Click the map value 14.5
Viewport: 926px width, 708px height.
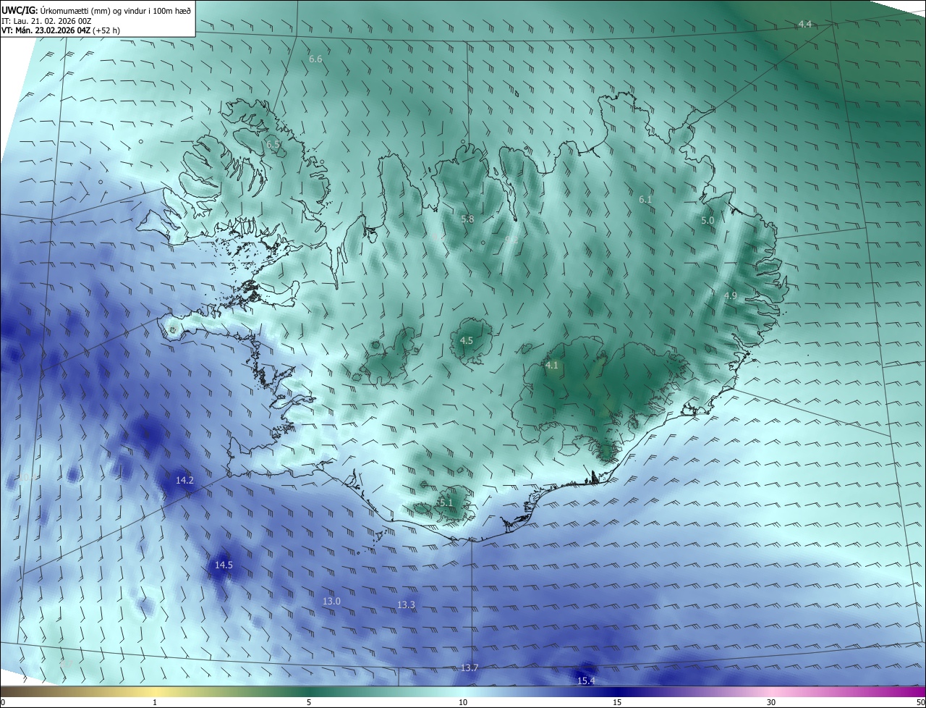(x=224, y=565)
